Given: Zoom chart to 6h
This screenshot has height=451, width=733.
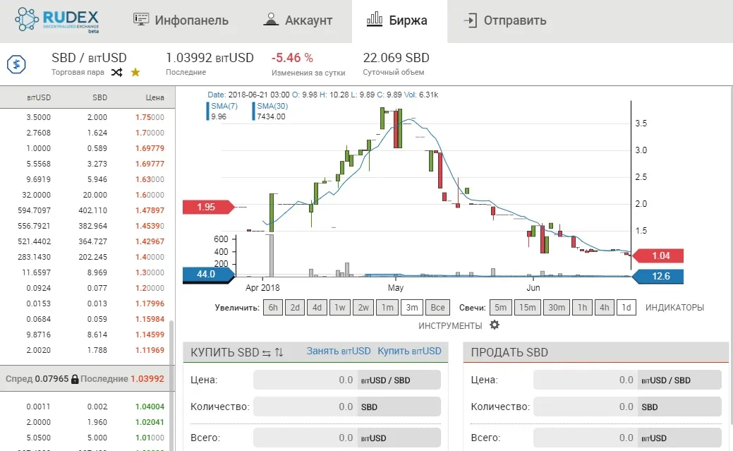Looking at the screenshot, I should (x=273, y=308).
